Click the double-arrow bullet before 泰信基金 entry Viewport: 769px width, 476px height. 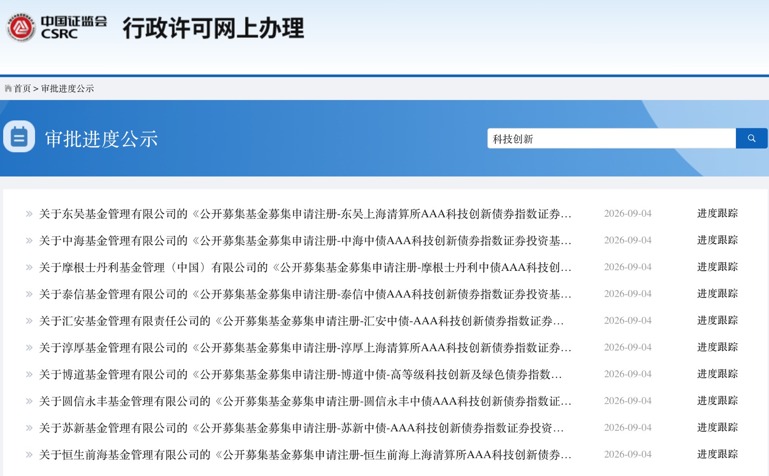click(x=29, y=294)
